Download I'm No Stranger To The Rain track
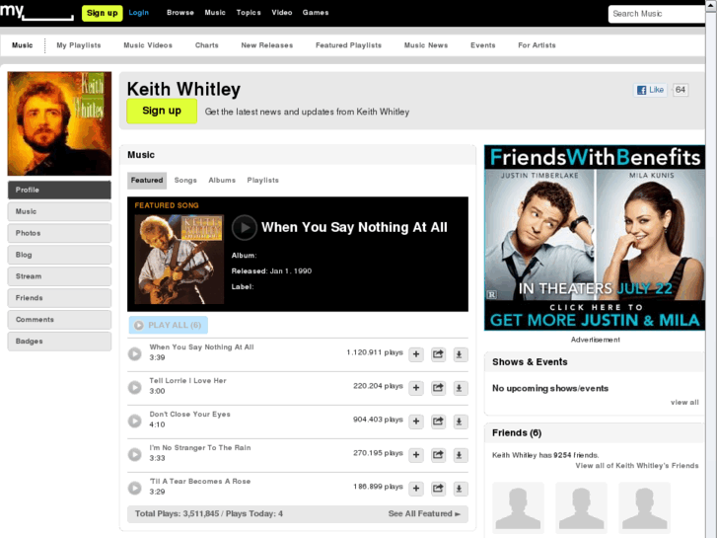 460,455
